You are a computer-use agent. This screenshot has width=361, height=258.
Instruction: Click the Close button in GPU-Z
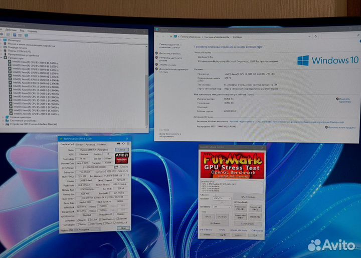122,227
